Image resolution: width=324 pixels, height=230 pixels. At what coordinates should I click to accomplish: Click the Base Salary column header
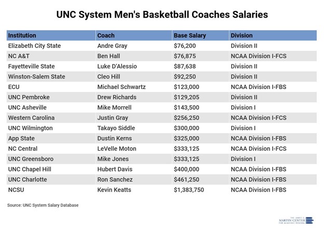click(x=190, y=36)
